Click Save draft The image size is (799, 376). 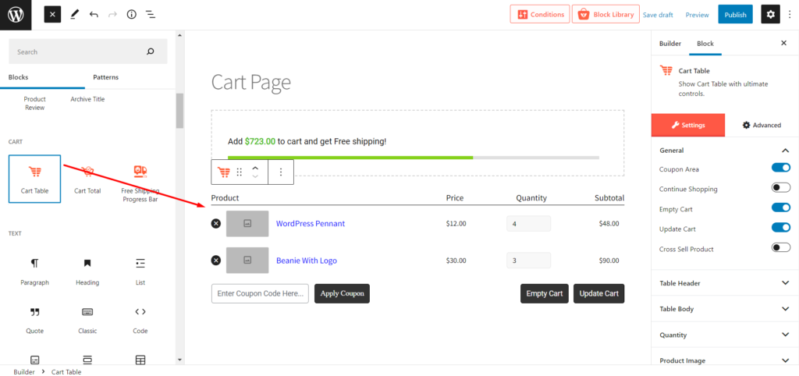coord(658,15)
